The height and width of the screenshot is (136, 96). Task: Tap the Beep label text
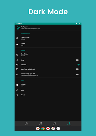point(23,60)
